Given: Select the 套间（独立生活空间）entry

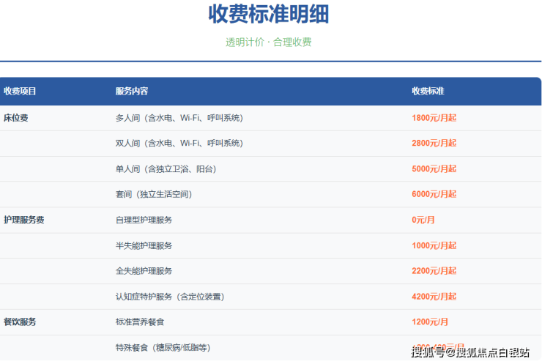Looking at the screenshot, I should [x=153, y=195].
